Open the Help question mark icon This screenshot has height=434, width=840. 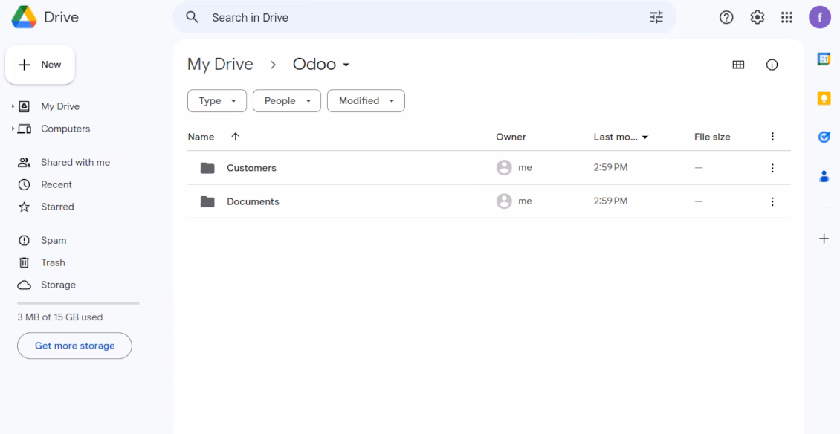(x=726, y=17)
